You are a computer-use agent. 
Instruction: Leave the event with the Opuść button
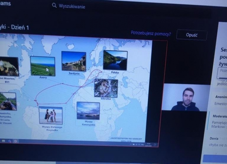(x=192, y=35)
